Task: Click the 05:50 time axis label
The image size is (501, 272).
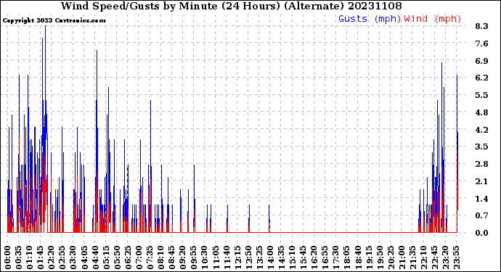Action: tap(117, 257)
